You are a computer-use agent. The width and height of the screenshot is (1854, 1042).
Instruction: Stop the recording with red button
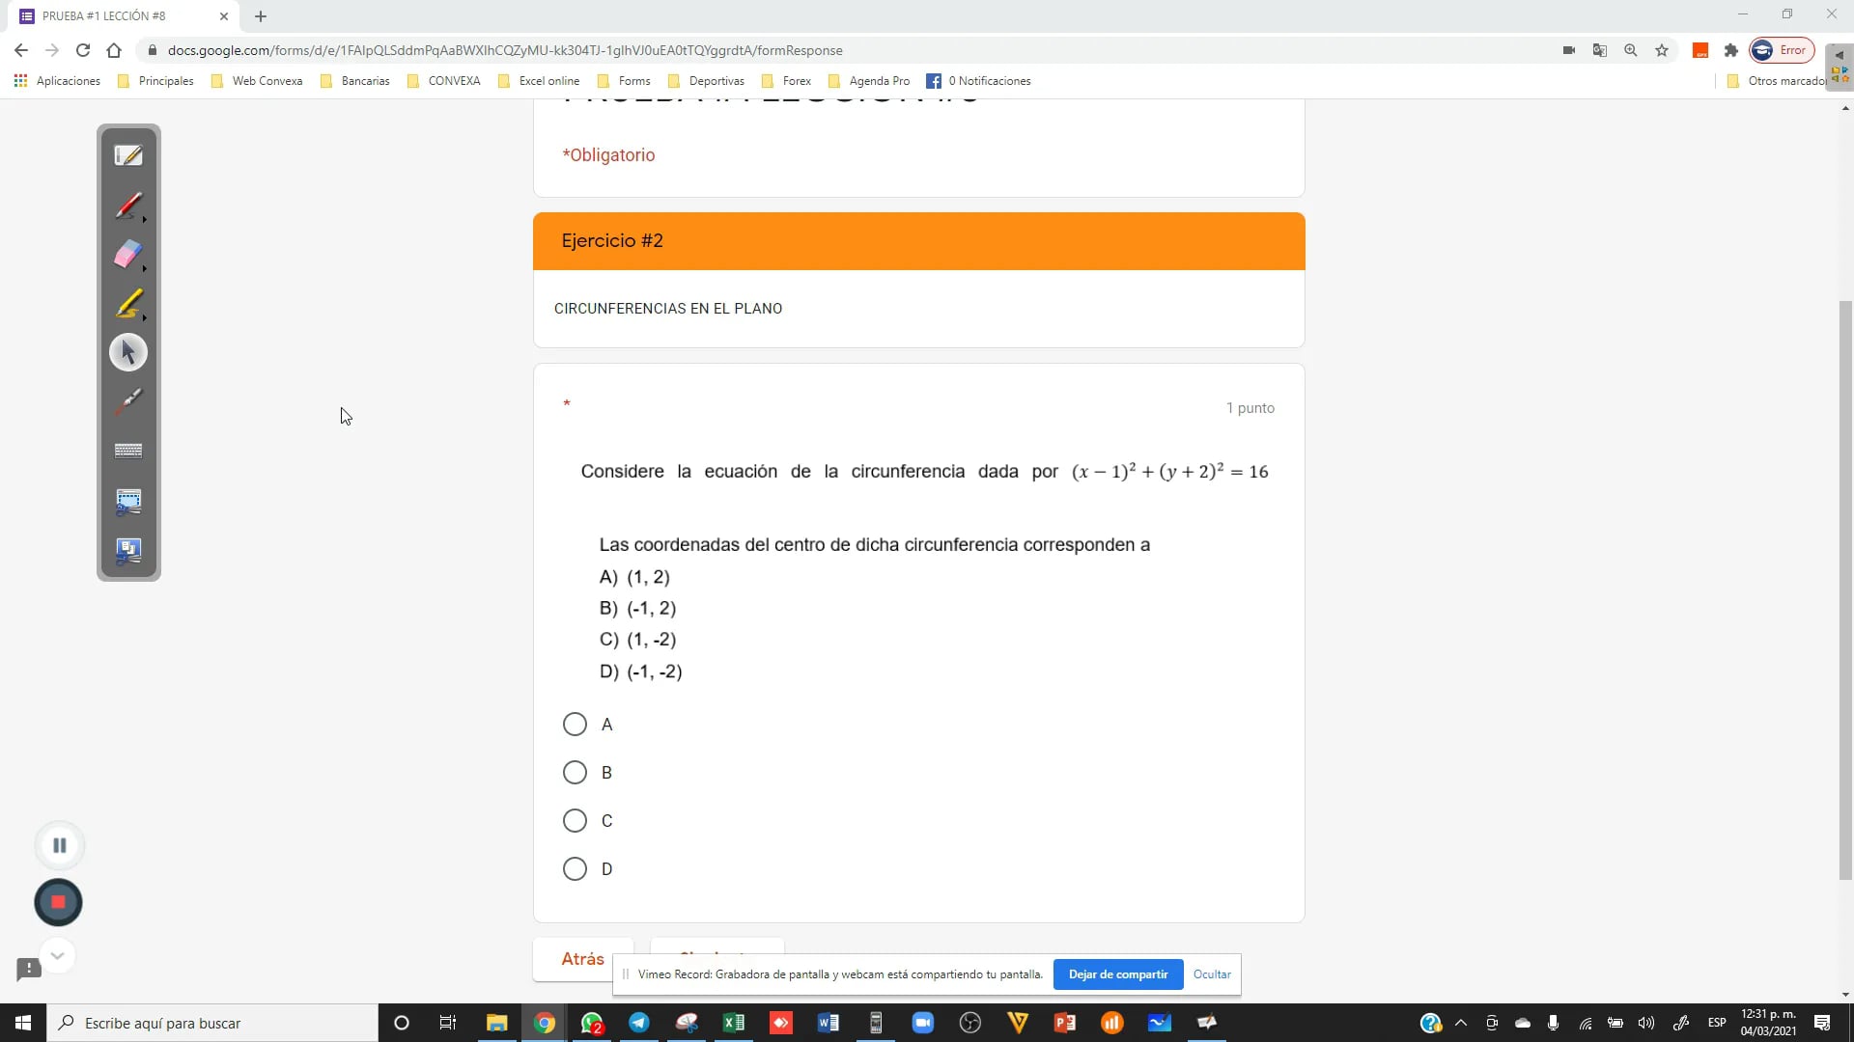(x=58, y=902)
